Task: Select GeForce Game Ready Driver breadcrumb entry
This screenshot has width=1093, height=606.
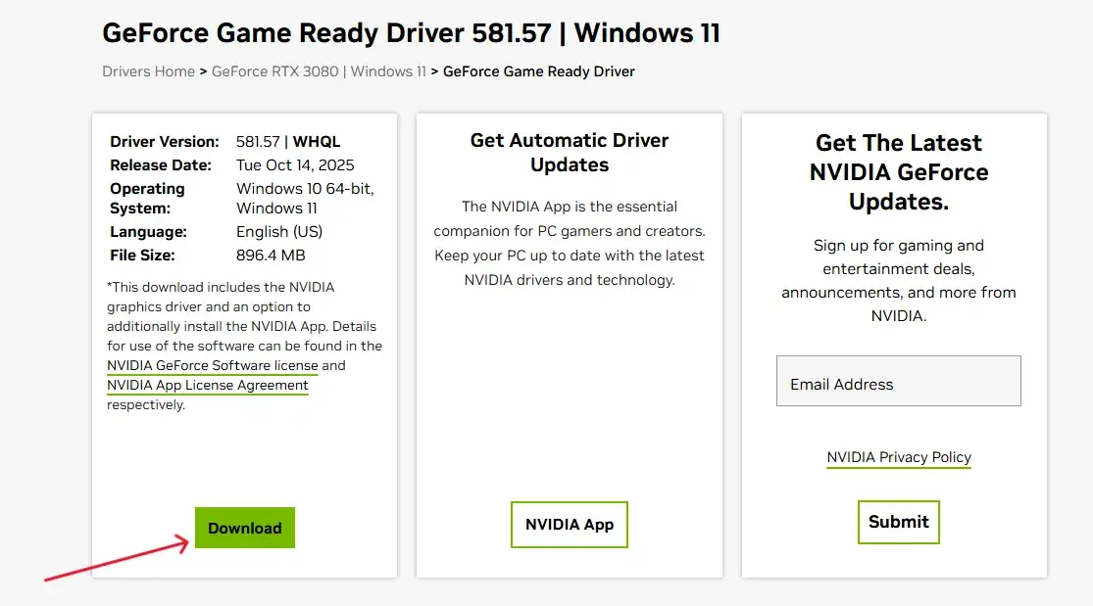Action: point(538,70)
